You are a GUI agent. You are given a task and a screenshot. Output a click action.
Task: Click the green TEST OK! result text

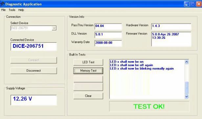coord(149,107)
